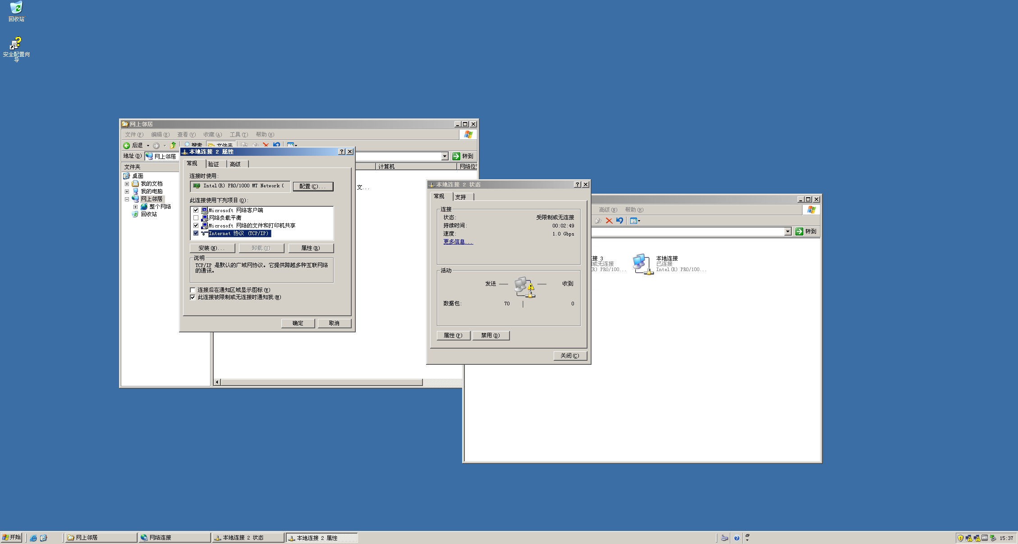Open the 本地连接 network connection icon

pyautogui.click(x=642, y=263)
